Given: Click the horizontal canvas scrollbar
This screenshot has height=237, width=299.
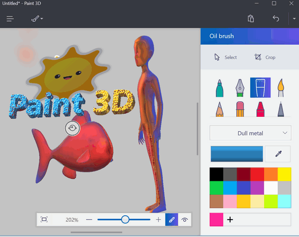Looking at the screenshot, I should [x=96, y=232].
